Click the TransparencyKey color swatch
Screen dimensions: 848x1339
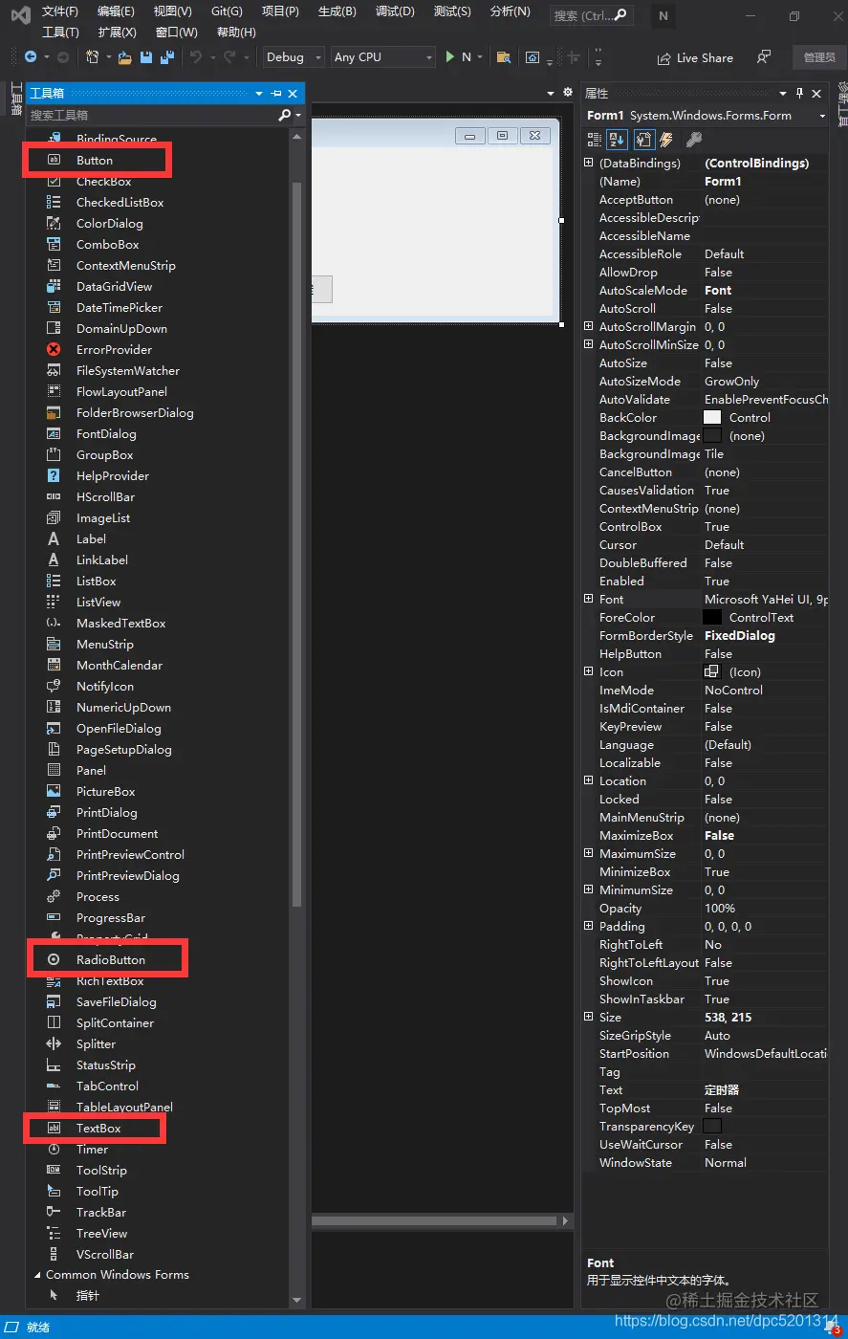click(x=712, y=1127)
